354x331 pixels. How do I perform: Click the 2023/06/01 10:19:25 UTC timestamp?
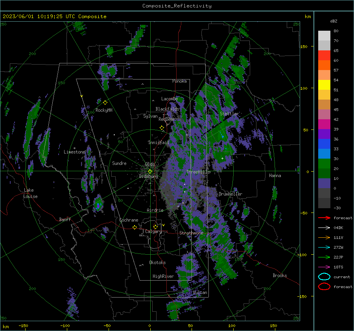coord(39,17)
